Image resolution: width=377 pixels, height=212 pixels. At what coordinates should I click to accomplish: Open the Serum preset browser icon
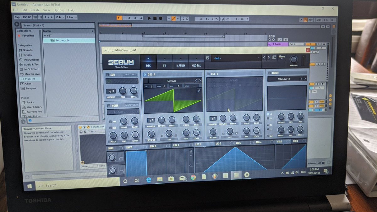coord(274,57)
